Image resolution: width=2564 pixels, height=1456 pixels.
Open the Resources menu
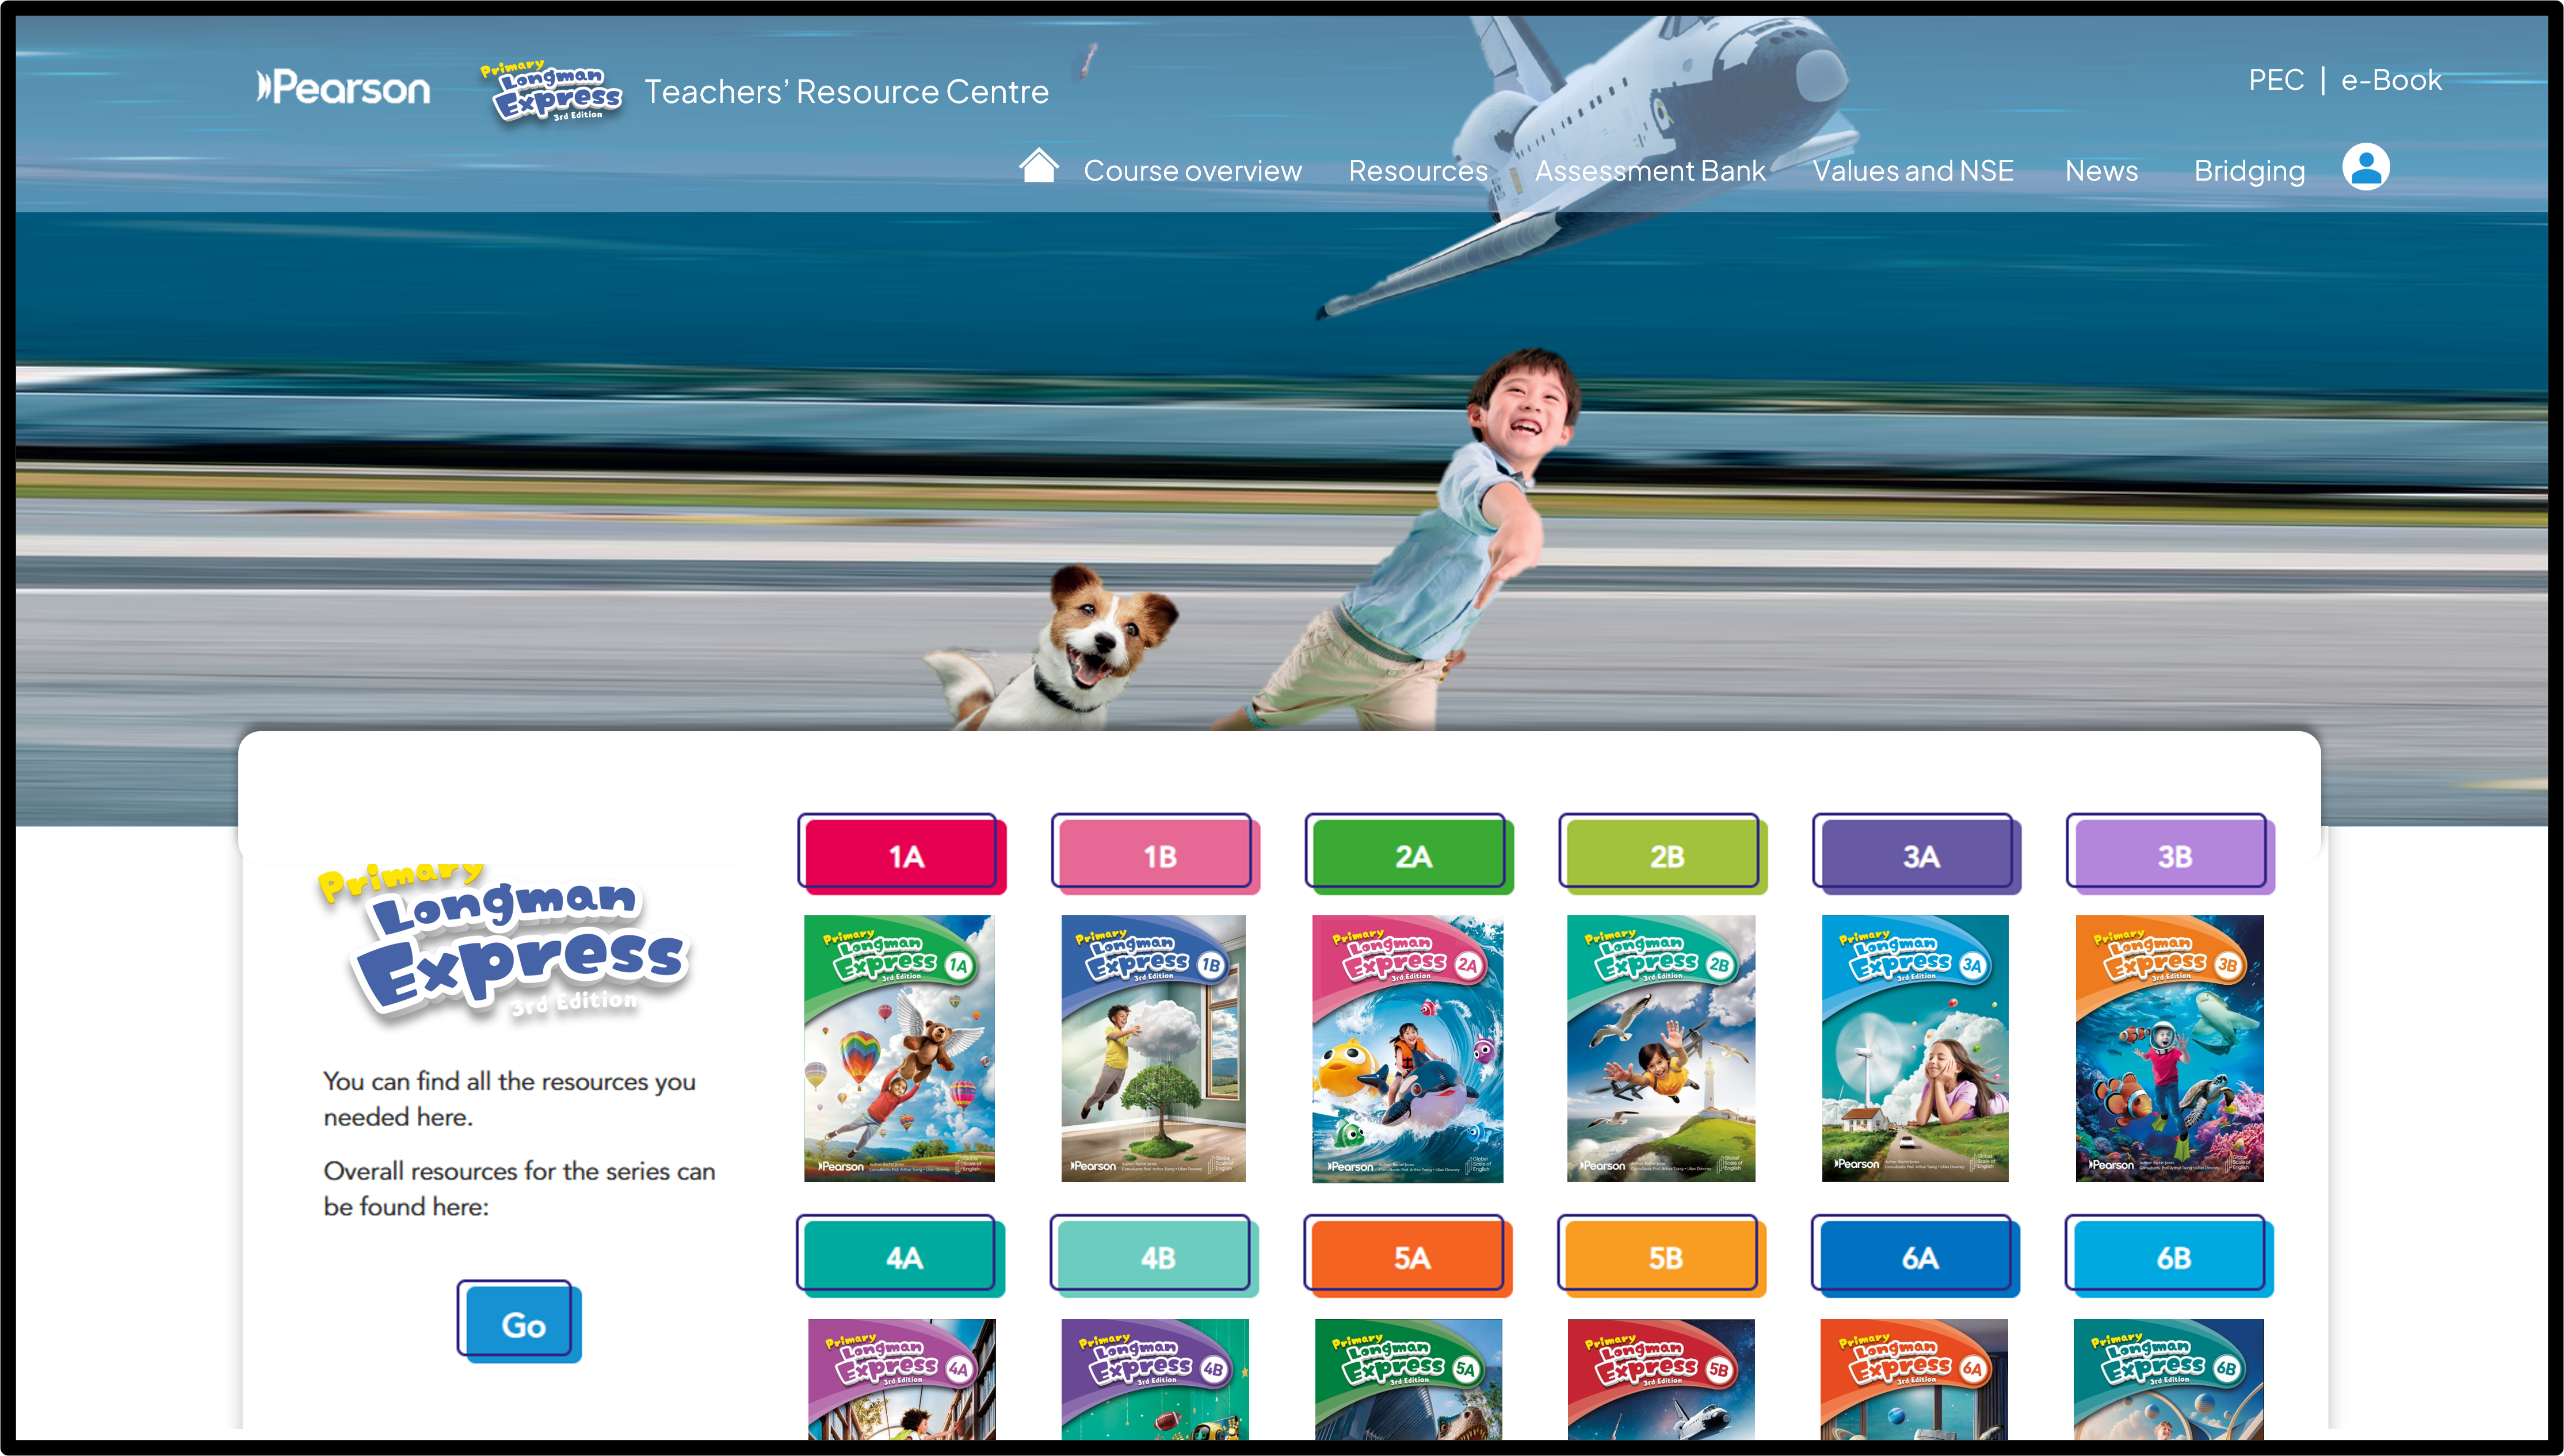point(1417,171)
